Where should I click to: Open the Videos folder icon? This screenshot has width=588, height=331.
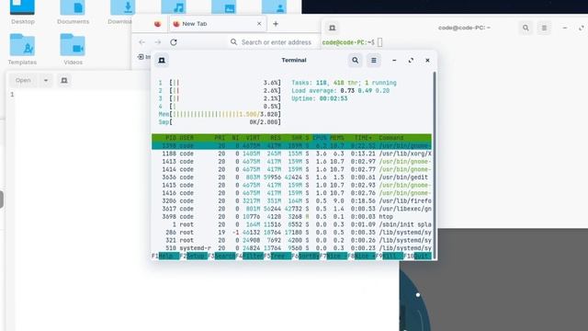[73, 45]
